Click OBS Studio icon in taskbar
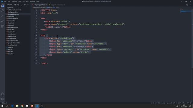Viewport: 193px width, 108px height. click(x=42, y=106)
